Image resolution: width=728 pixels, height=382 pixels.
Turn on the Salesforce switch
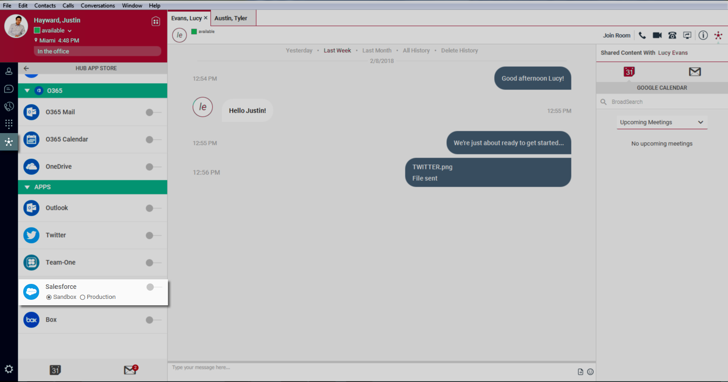point(154,287)
